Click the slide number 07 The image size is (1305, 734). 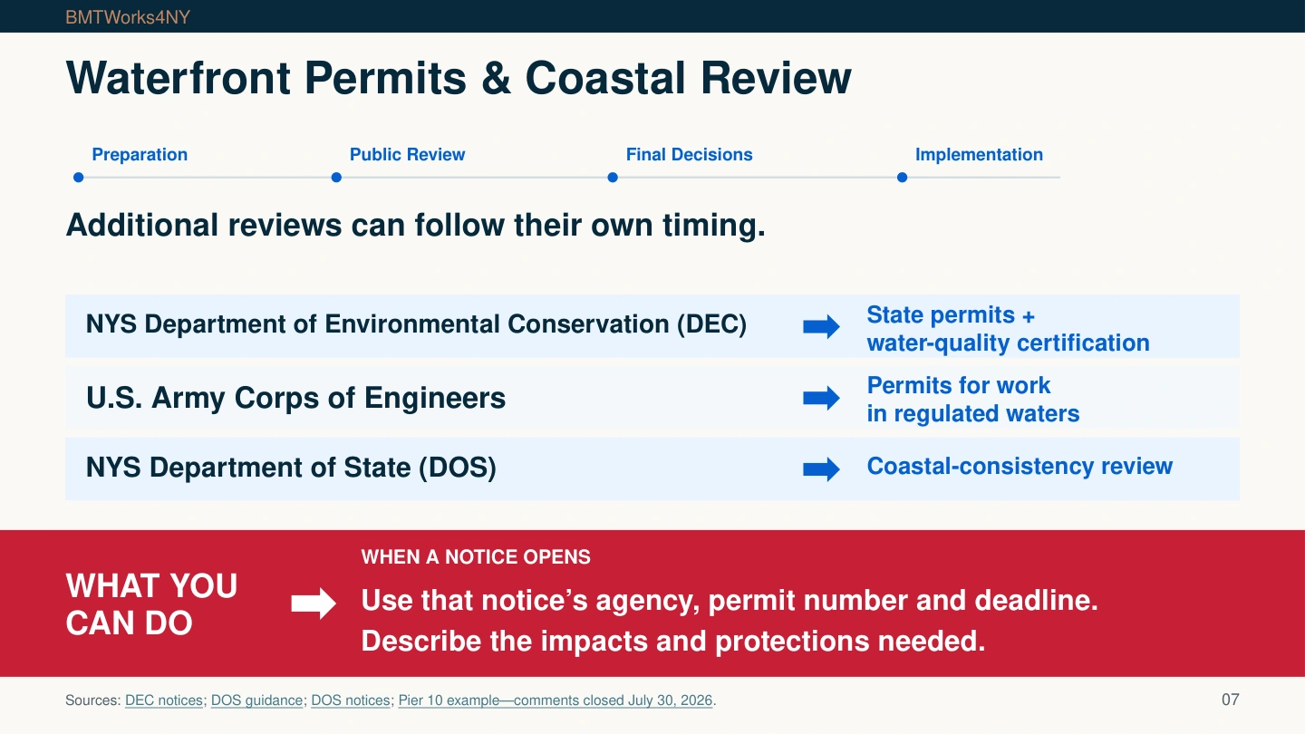(1230, 700)
